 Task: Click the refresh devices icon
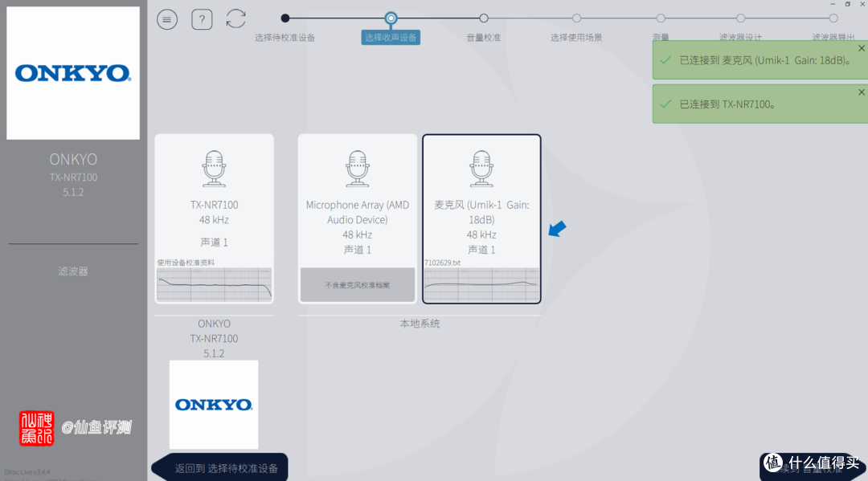tap(236, 18)
